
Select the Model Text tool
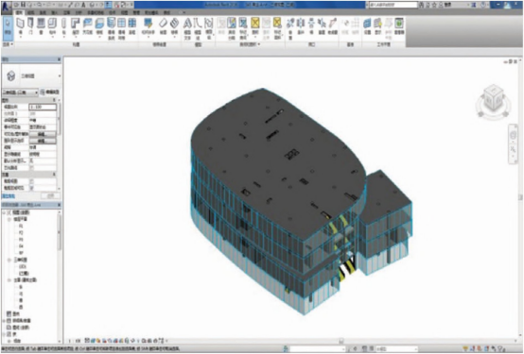click(187, 28)
